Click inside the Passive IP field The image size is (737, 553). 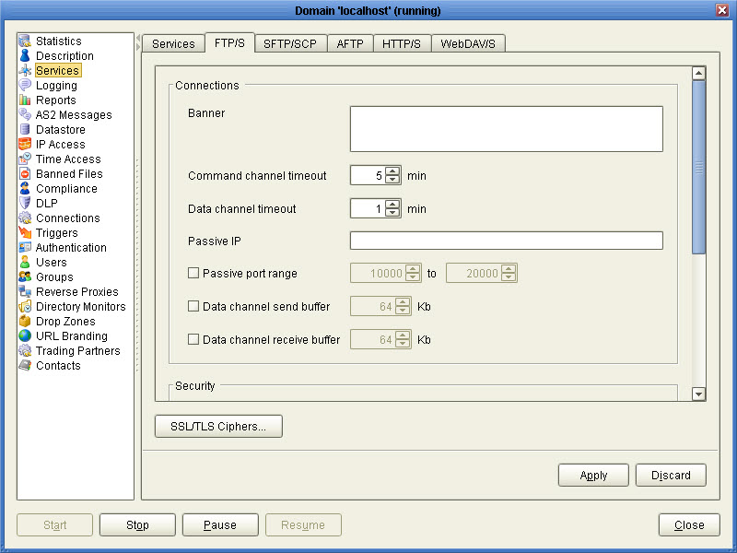505,241
